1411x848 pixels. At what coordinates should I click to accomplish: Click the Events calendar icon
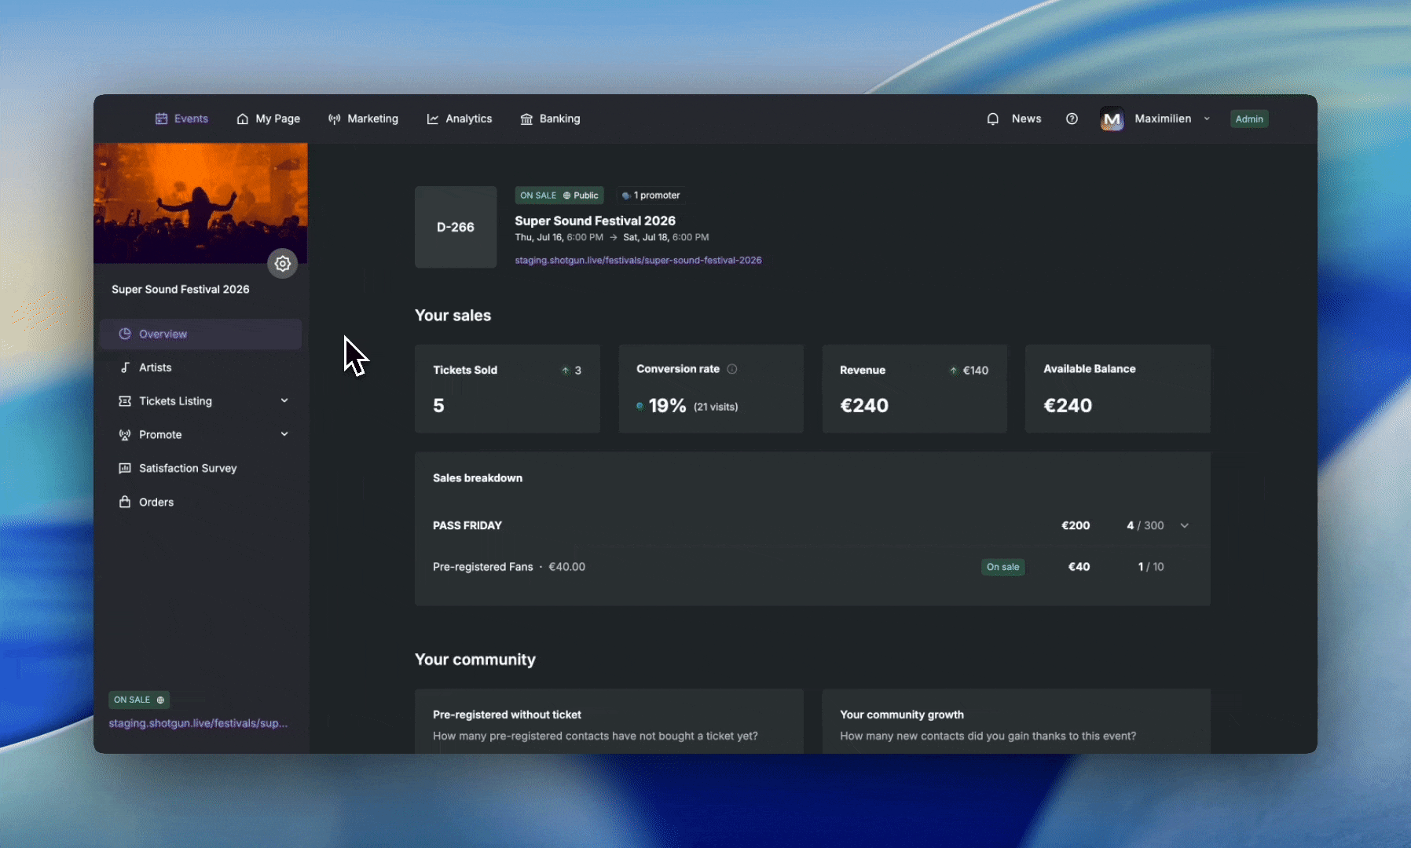tap(161, 119)
